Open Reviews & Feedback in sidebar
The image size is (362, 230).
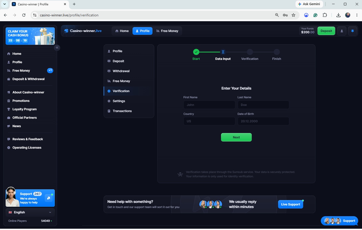(x=27, y=139)
